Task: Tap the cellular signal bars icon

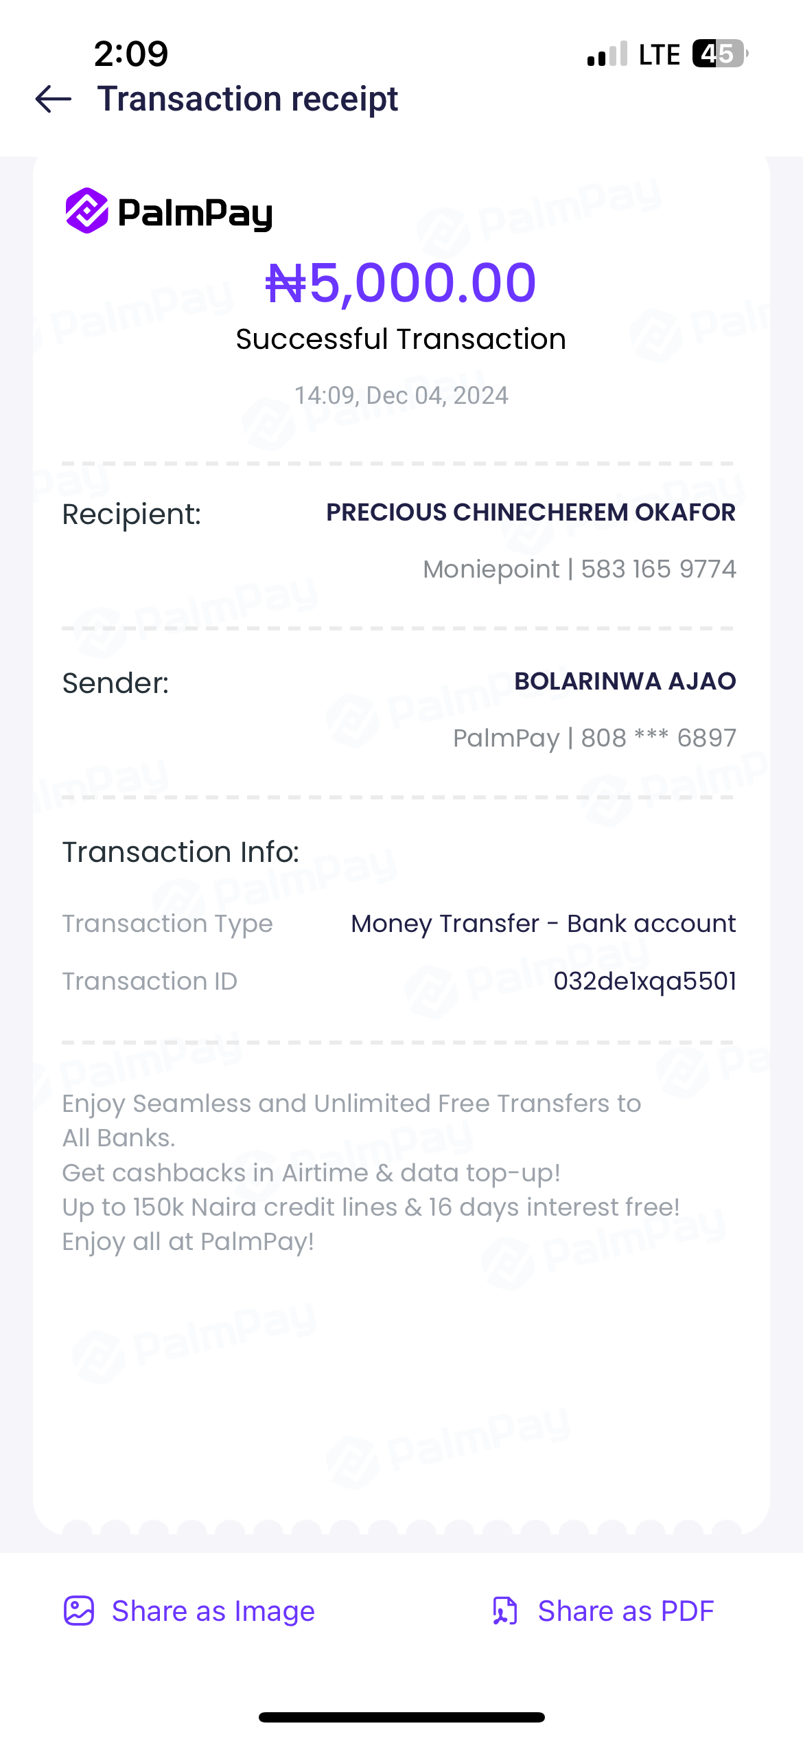Action: pos(607,54)
